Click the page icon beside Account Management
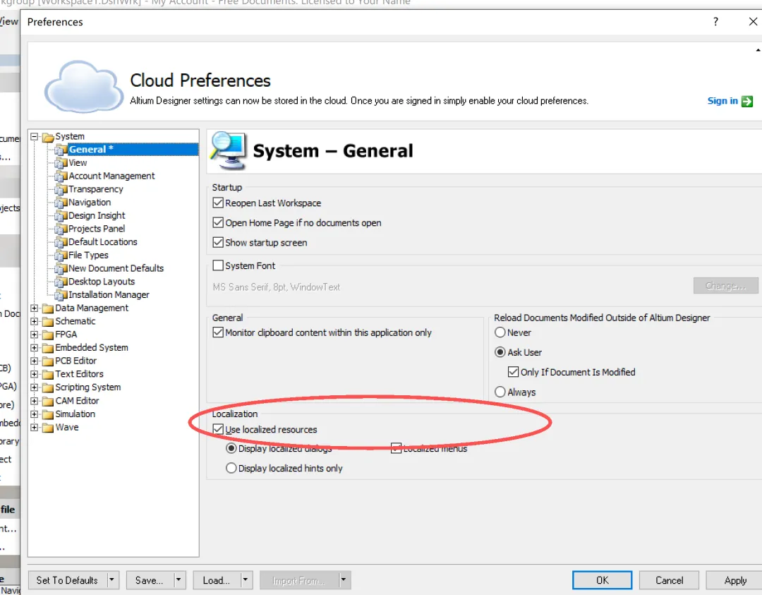 [61, 176]
